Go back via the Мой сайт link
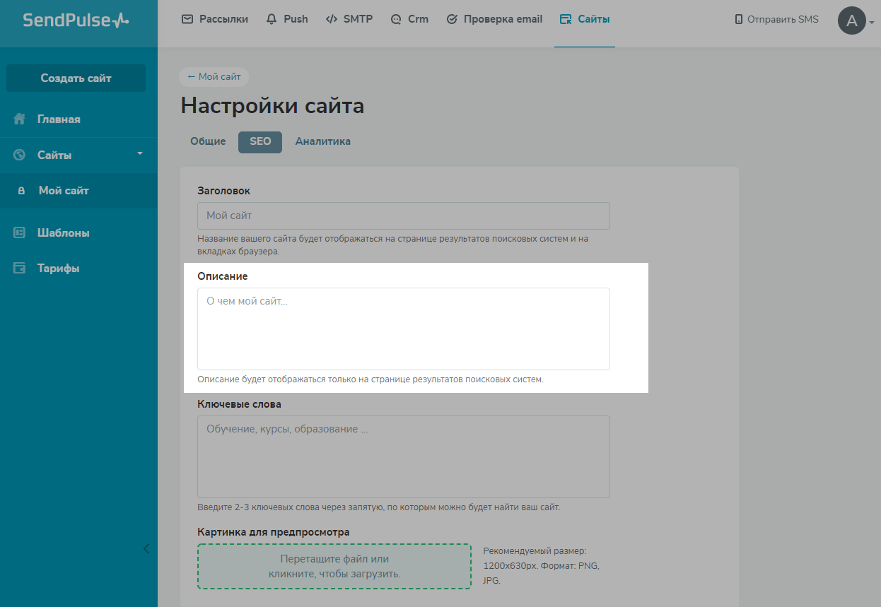881x607 pixels. tap(214, 76)
